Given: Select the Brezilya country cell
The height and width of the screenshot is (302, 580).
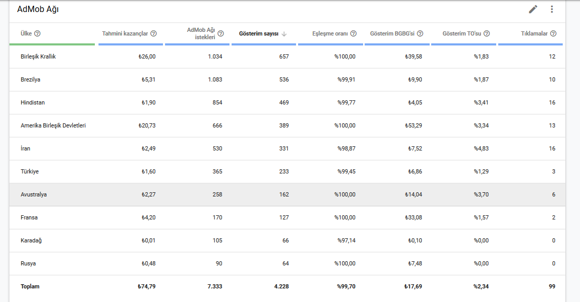Looking at the screenshot, I should pos(30,79).
